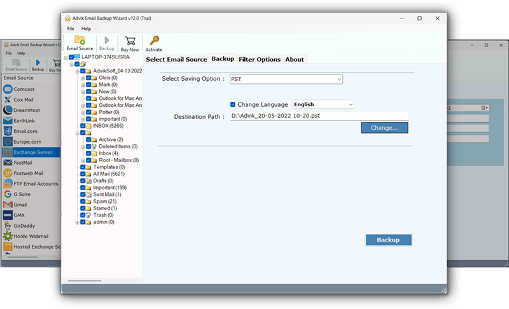Uncheck the Important (199) folder checkbox

[x=83, y=188]
